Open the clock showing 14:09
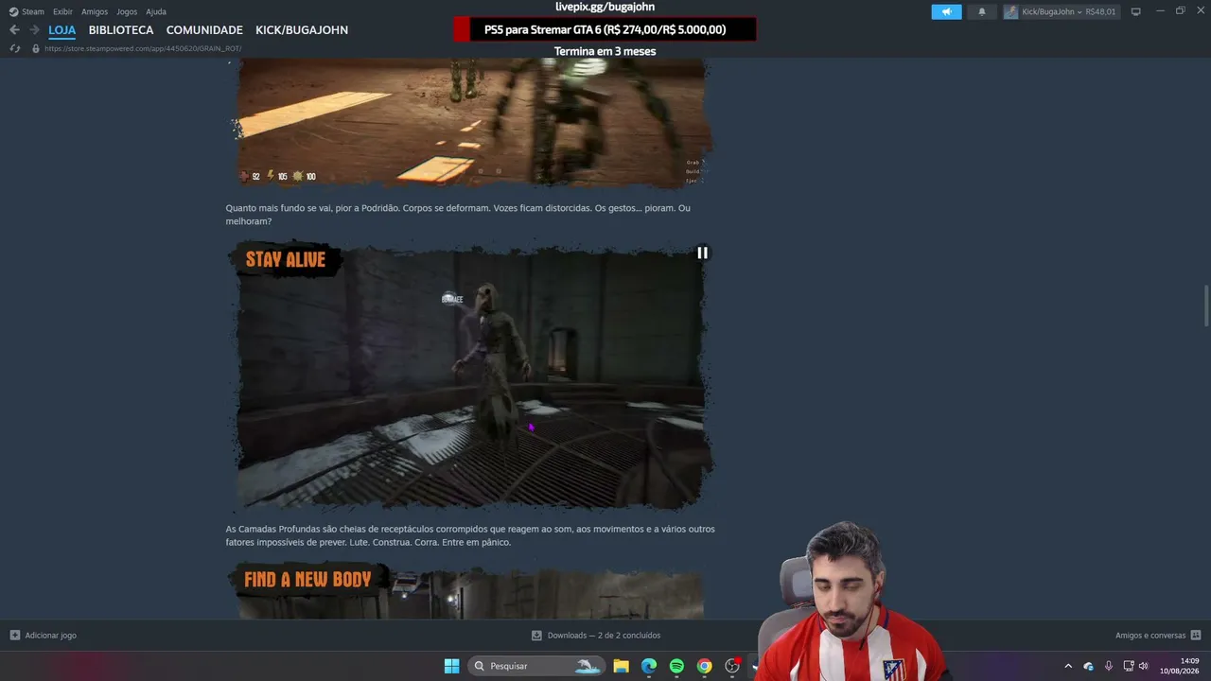Screen dimensions: 1211x681 tap(1179, 666)
